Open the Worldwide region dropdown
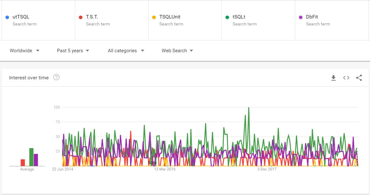Image resolution: width=370 pixels, height=195 pixels. click(x=25, y=50)
